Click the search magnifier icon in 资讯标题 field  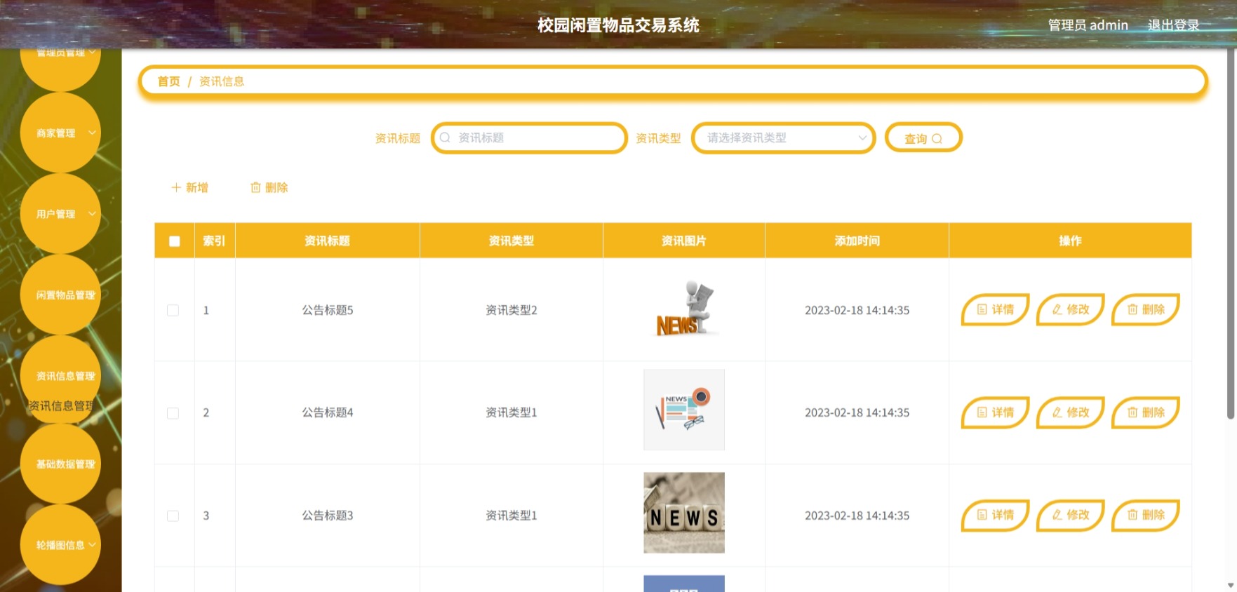tap(445, 137)
